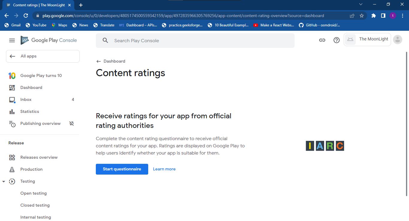Click the Publishing overview clock icon
409x221 pixels.
12,124
